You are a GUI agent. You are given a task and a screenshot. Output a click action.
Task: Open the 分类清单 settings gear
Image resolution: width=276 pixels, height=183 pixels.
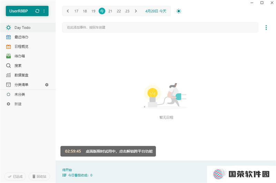pyautogui.click(x=47, y=85)
